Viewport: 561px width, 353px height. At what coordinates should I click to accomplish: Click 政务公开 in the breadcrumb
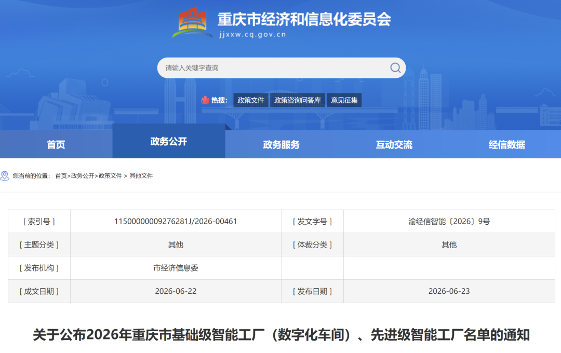click(83, 175)
